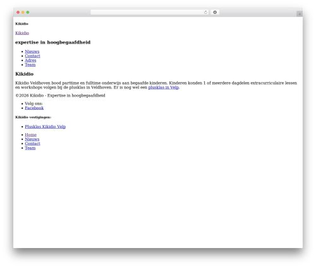316x267 pixels.
Task: Click the large 'Kikidio' article heading
Action: pos(25,74)
